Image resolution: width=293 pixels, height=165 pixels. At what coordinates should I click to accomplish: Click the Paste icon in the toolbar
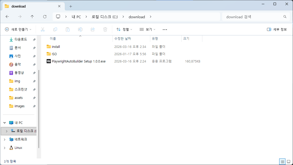(x=67, y=29)
